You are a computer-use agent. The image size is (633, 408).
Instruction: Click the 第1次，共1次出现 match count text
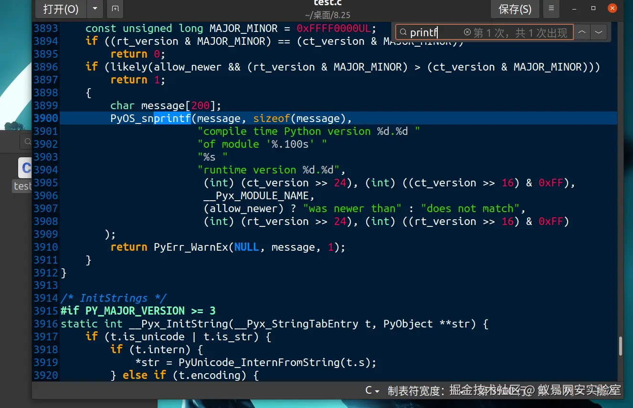520,32
